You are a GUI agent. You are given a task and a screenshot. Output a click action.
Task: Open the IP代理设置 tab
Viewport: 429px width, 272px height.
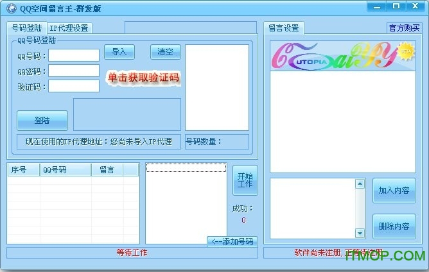(x=69, y=28)
